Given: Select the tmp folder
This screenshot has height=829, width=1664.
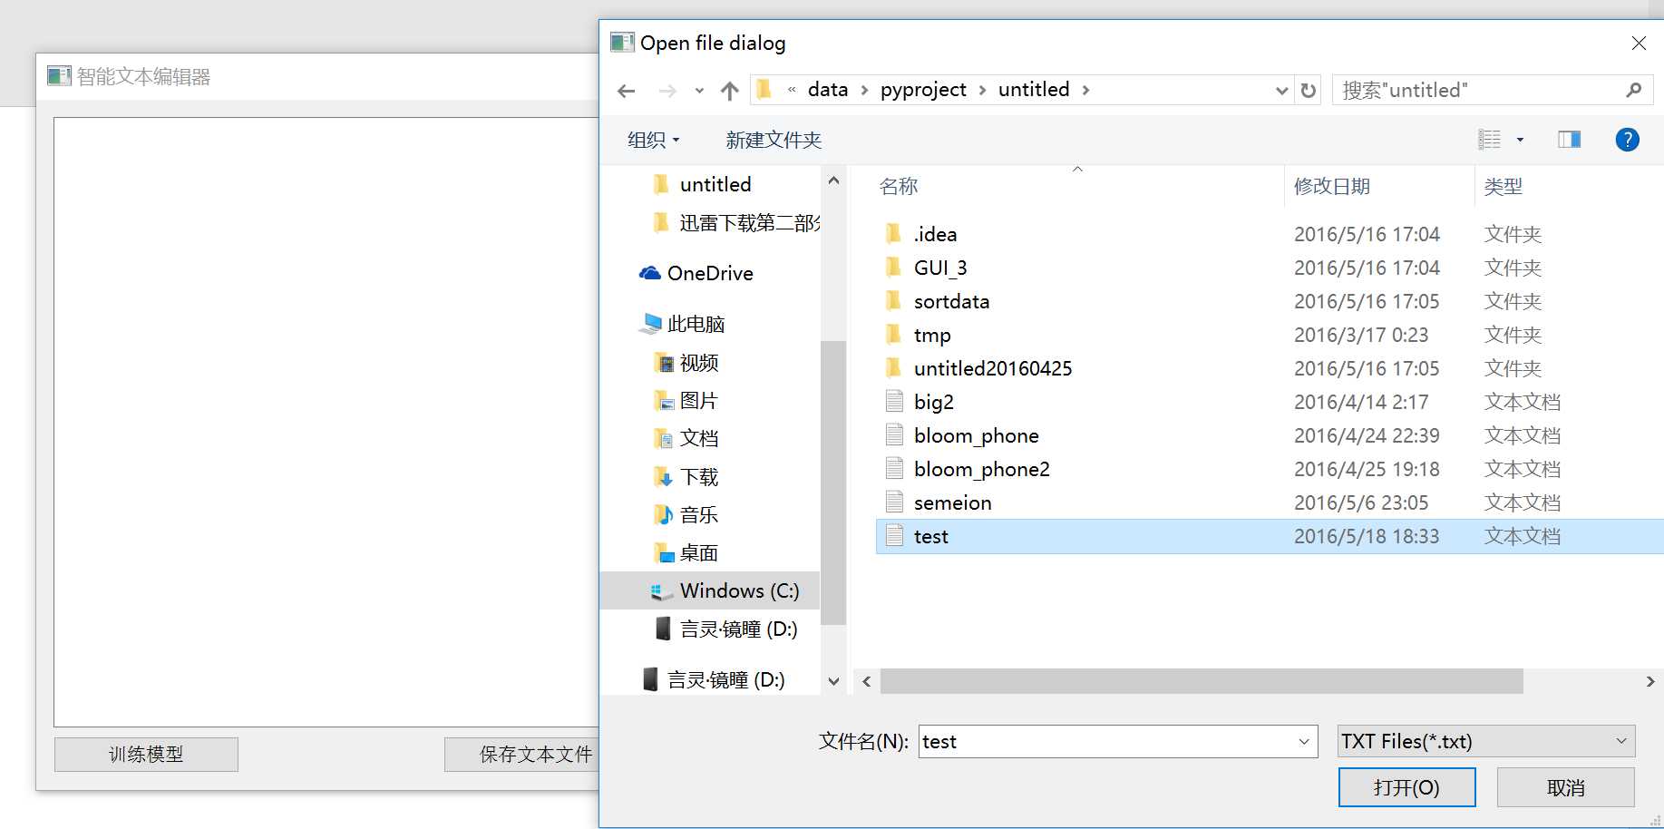Looking at the screenshot, I should point(932,335).
